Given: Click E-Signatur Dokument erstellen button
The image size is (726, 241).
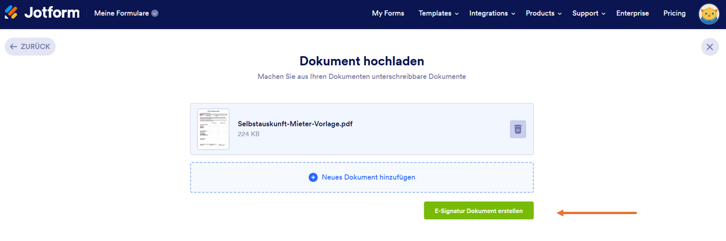Looking at the screenshot, I should [x=479, y=211].
